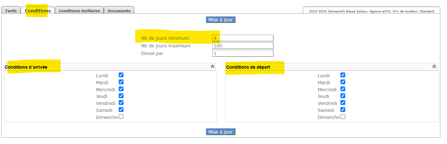Screen dimensions: 447x144
Task: Click the Nb de jours maximum field
Action: coord(243,46)
